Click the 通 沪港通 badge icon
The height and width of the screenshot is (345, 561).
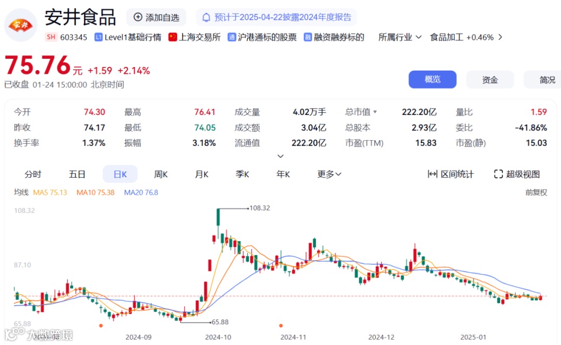(232, 37)
